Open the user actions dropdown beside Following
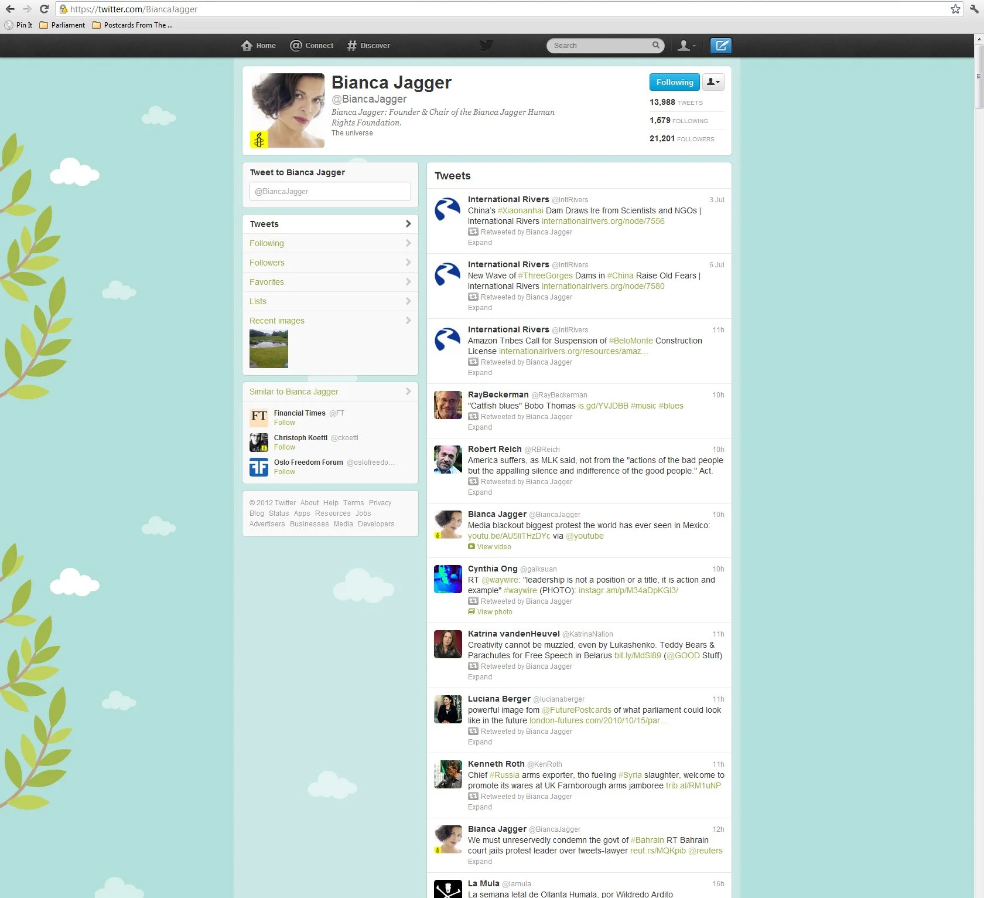This screenshot has width=984, height=898. click(x=713, y=82)
